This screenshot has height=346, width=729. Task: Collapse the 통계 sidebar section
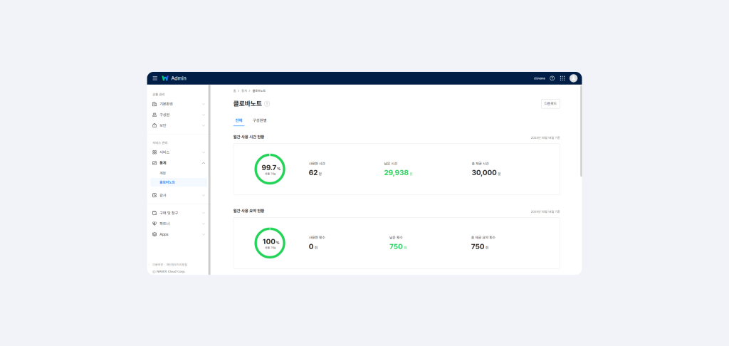[203, 163]
